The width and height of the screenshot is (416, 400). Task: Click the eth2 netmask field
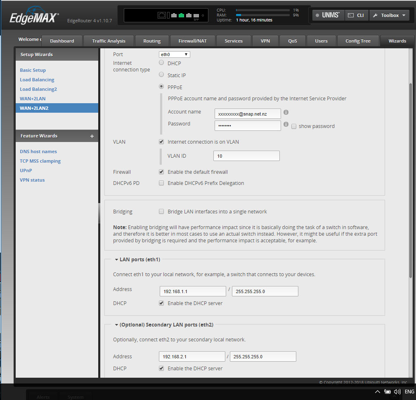(x=263, y=357)
